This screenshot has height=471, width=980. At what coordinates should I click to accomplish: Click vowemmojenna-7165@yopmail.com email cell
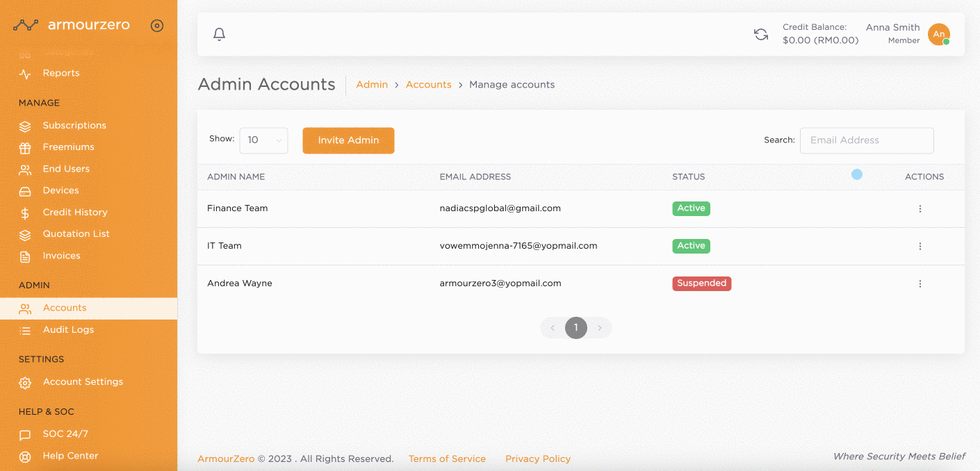pyautogui.click(x=518, y=246)
